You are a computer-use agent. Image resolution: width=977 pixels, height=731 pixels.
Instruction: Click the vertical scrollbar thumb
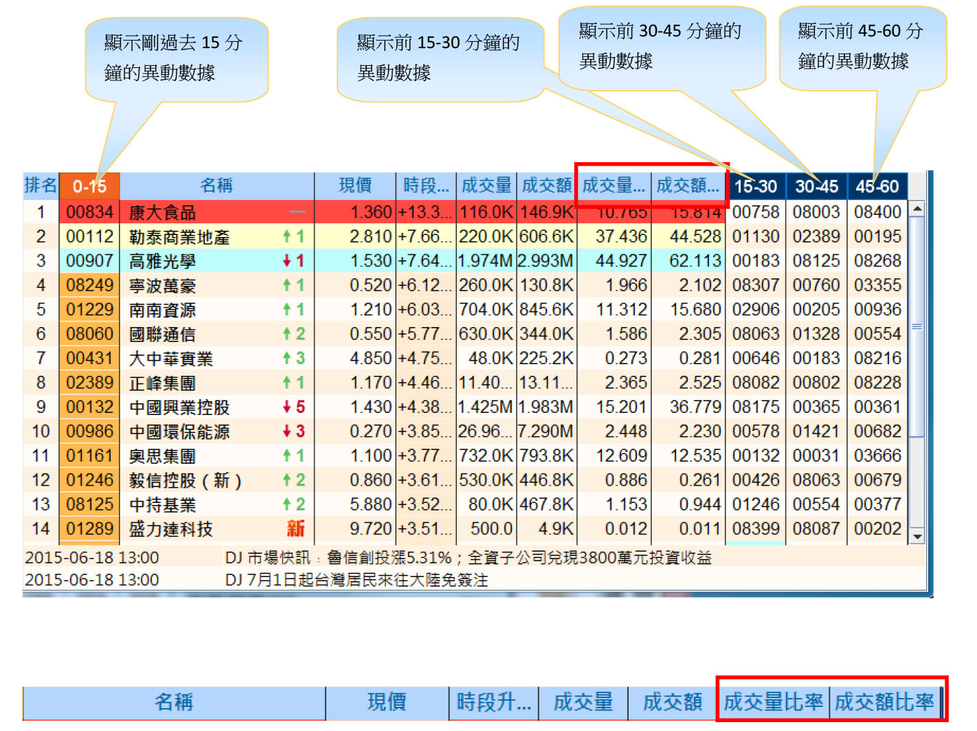[x=917, y=326]
